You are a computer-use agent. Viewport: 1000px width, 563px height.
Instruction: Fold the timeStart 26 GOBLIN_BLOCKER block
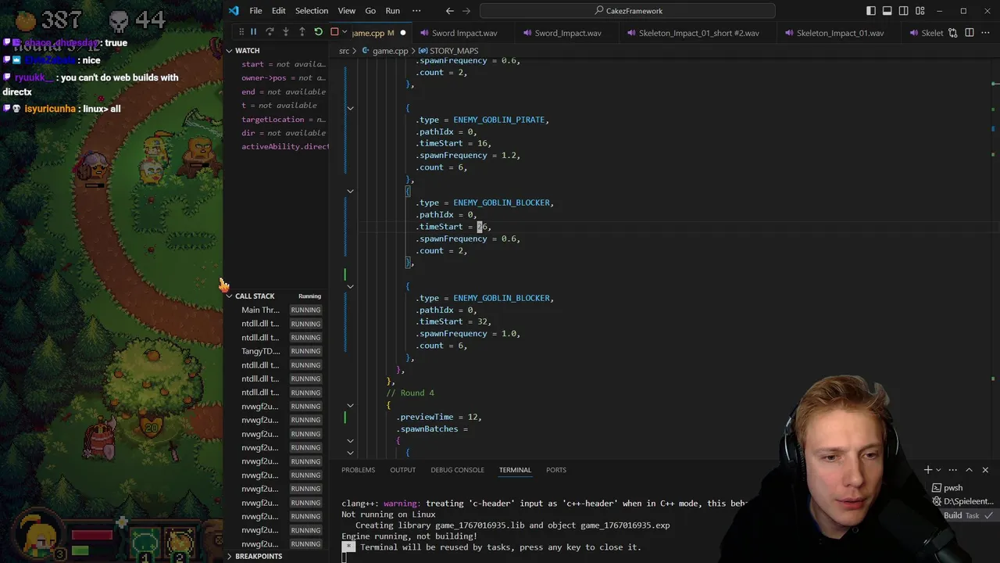coord(350,191)
